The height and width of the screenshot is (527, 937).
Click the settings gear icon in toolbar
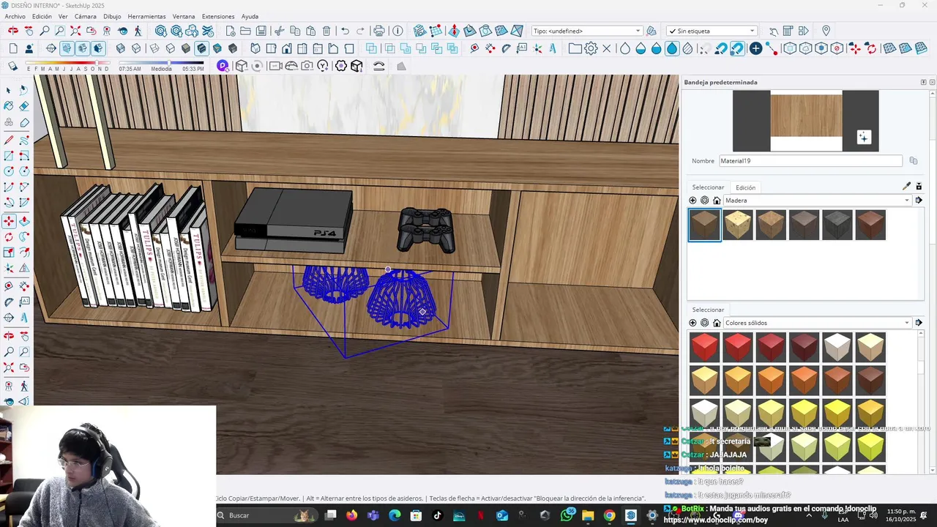[591, 48]
